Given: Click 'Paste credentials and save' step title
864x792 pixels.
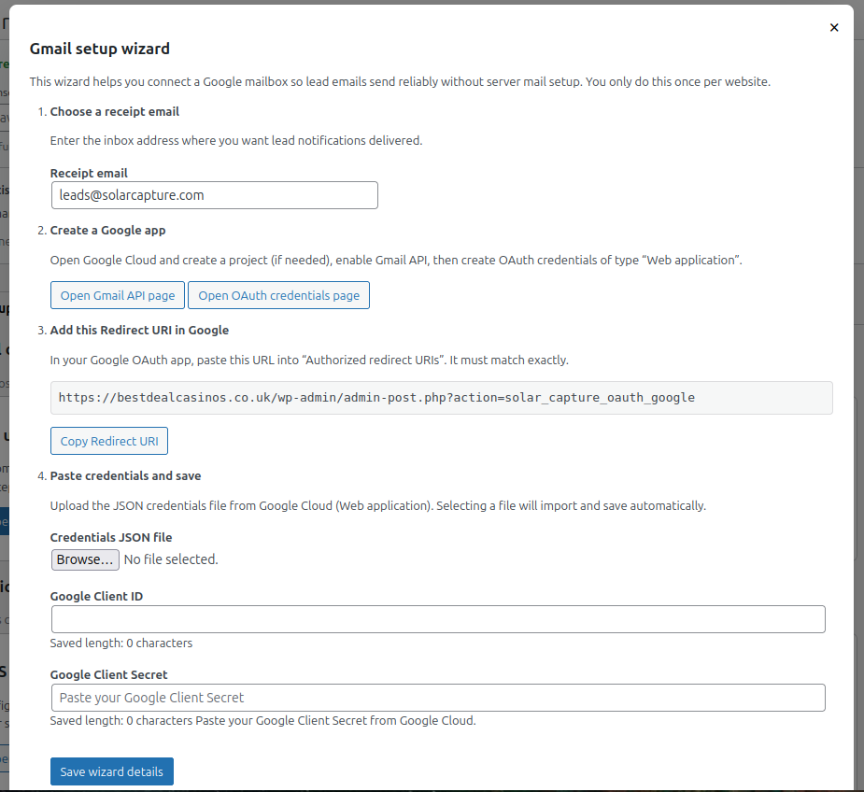Looking at the screenshot, I should tap(126, 475).
